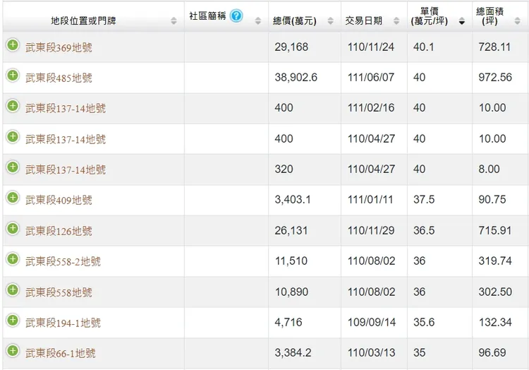Open the 武東段194-1地號 link

click(63, 323)
